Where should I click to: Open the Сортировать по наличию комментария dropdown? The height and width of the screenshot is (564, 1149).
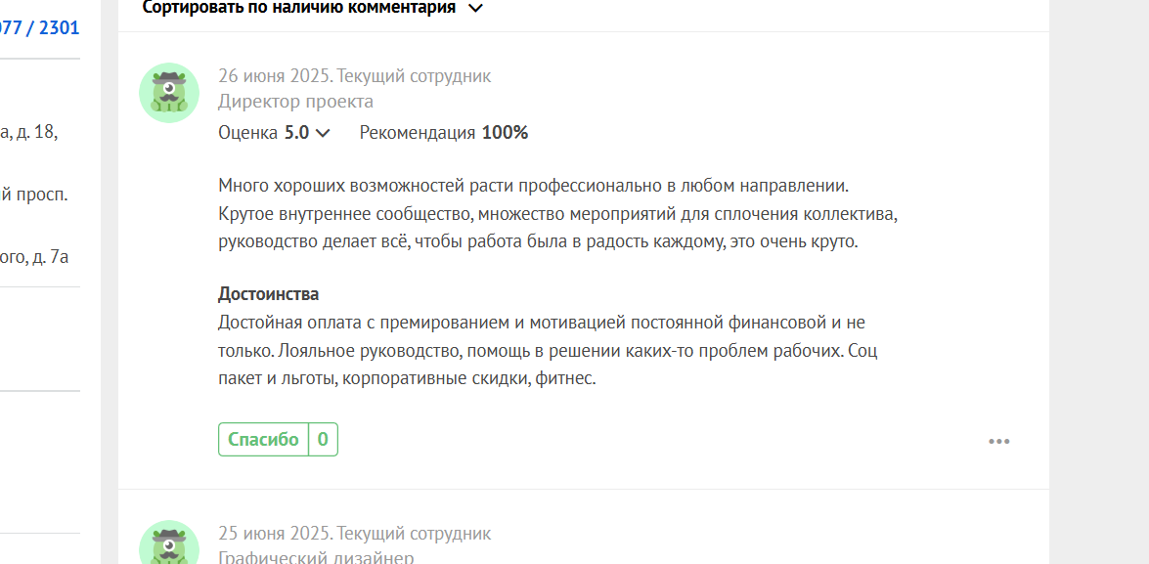[x=313, y=8]
